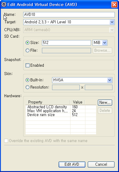Click the Browse... button
Screen dimensions: 119x172
click(102, 51)
